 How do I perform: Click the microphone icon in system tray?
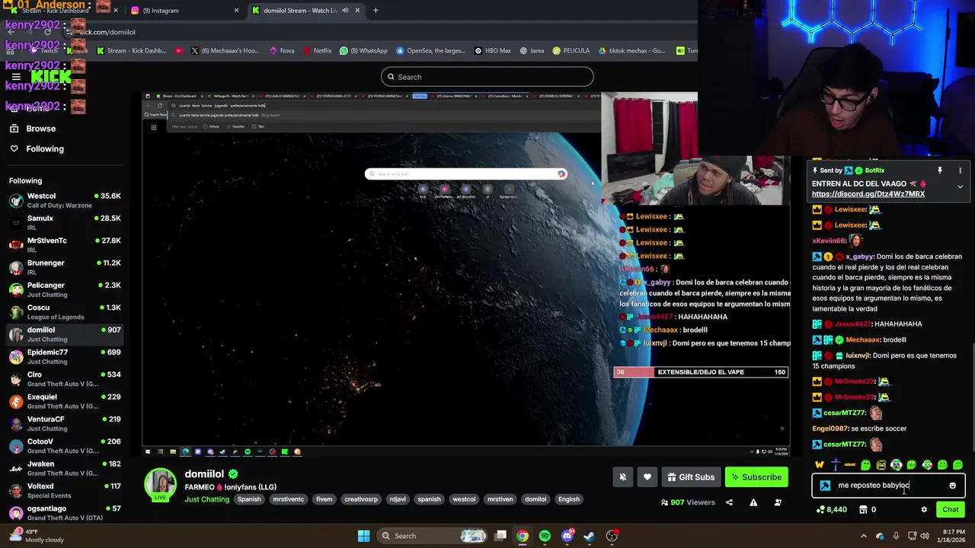(x=896, y=536)
